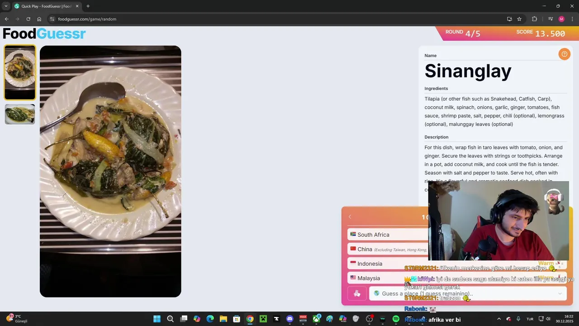The height and width of the screenshot is (326, 579).
Task: Open the Windows Start menu
Action: (157, 319)
